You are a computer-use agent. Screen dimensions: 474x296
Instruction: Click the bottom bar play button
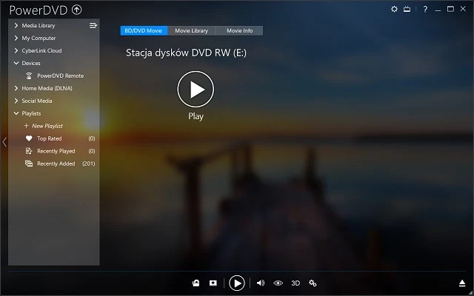[237, 283]
